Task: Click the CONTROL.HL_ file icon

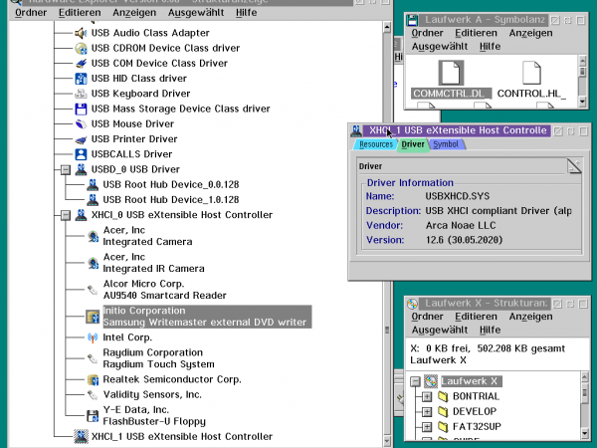Action: [x=530, y=73]
